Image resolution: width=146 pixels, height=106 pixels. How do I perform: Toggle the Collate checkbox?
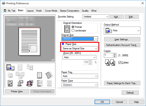(x=120, y=63)
